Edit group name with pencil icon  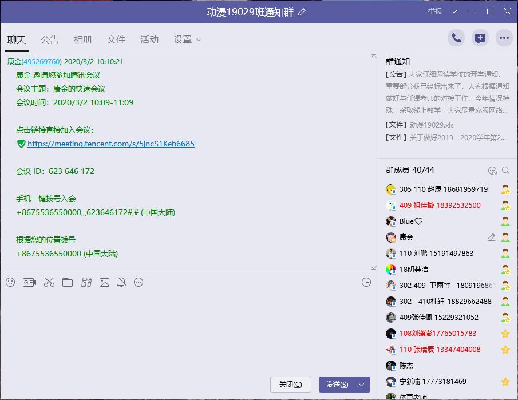point(302,12)
